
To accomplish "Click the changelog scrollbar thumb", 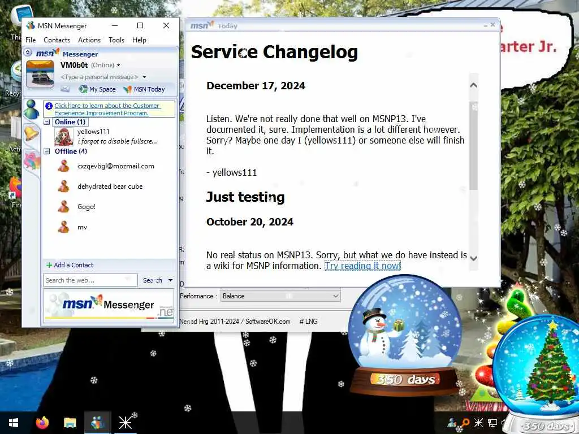I will tap(473, 146).
